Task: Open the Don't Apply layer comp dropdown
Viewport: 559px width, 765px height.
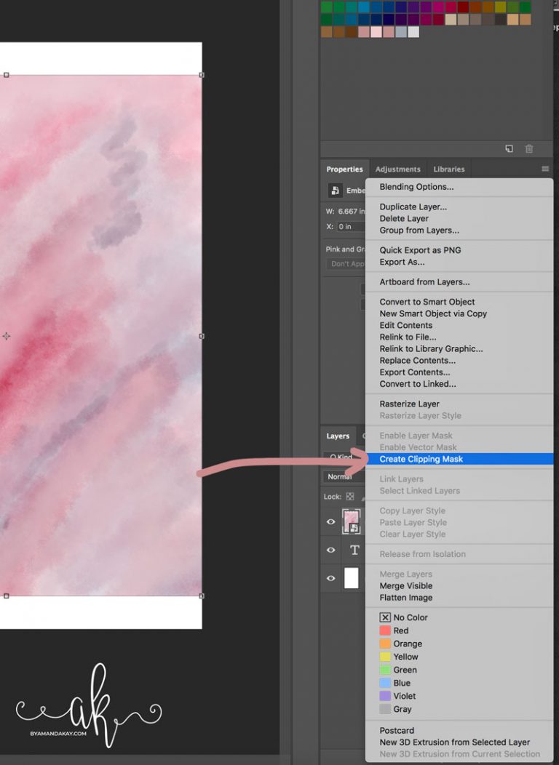Action: point(346,264)
